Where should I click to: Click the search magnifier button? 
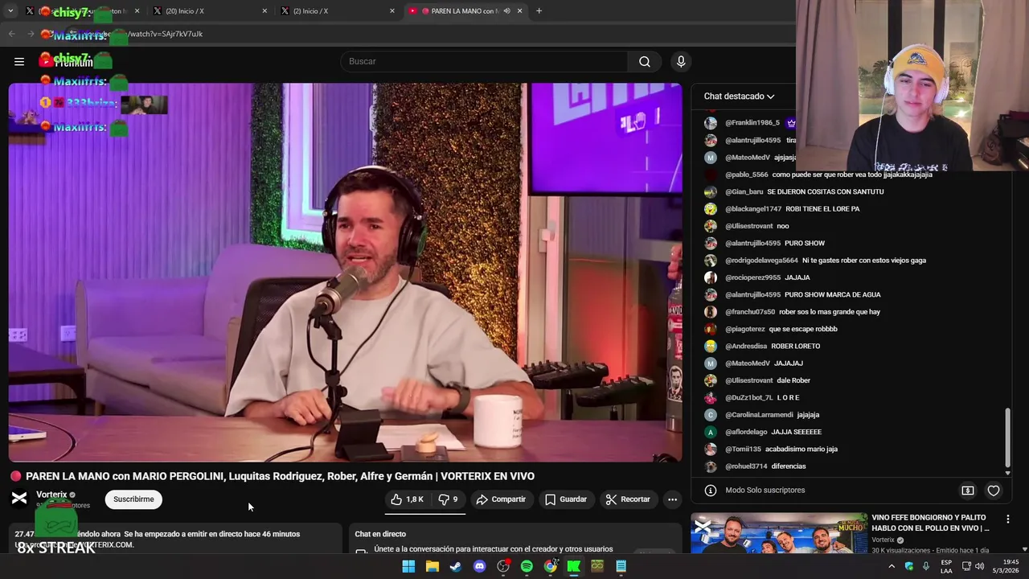click(645, 61)
